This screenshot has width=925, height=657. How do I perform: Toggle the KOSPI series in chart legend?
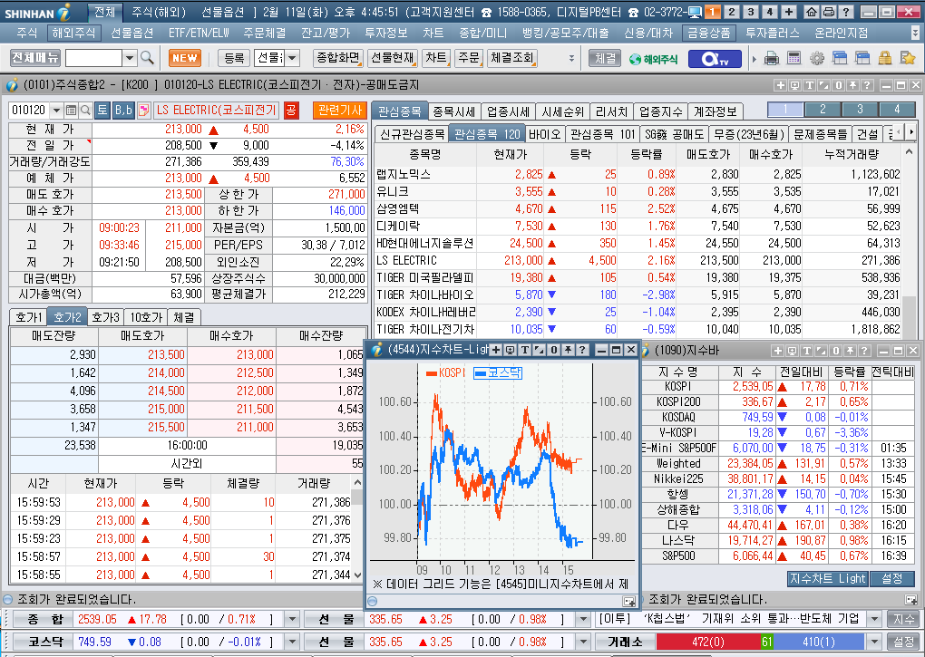pos(445,373)
